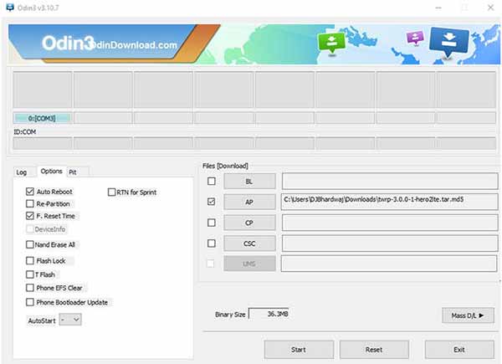Check Phone EFS Clear option
The image size is (502, 364).
30,288
